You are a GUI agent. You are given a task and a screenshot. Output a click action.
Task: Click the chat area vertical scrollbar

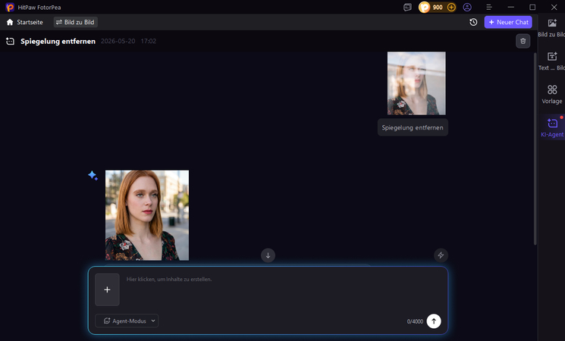click(x=535, y=149)
